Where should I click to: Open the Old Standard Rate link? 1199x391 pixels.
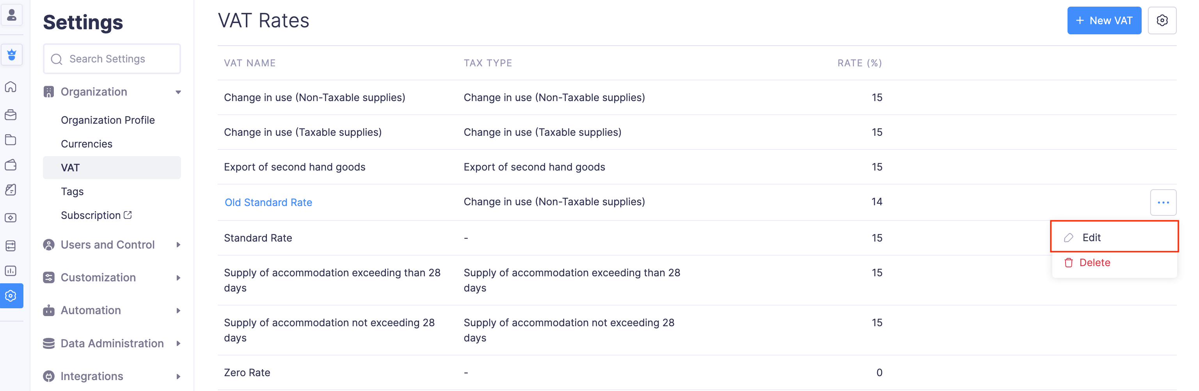point(268,203)
